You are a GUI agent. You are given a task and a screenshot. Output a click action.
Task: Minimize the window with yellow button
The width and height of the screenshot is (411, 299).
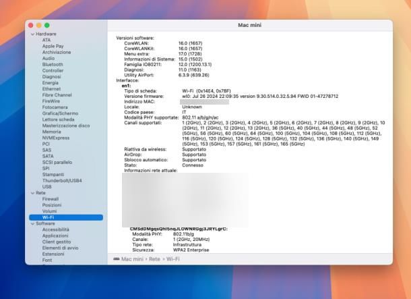point(39,25)
